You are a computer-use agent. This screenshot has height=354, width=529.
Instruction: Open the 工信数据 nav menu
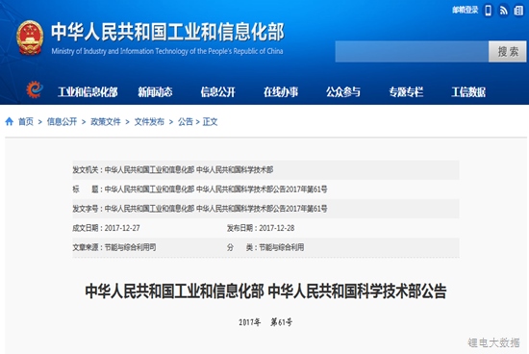point(468,91)
